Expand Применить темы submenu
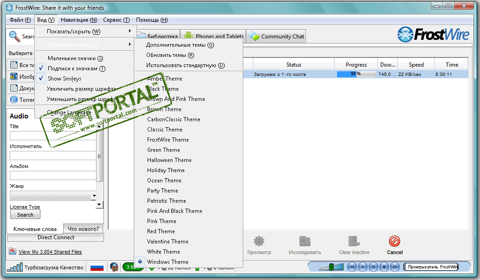 (85, 45)
